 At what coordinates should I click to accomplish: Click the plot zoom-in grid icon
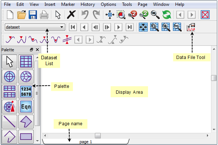pyautogui.click(x=166, y=27)
